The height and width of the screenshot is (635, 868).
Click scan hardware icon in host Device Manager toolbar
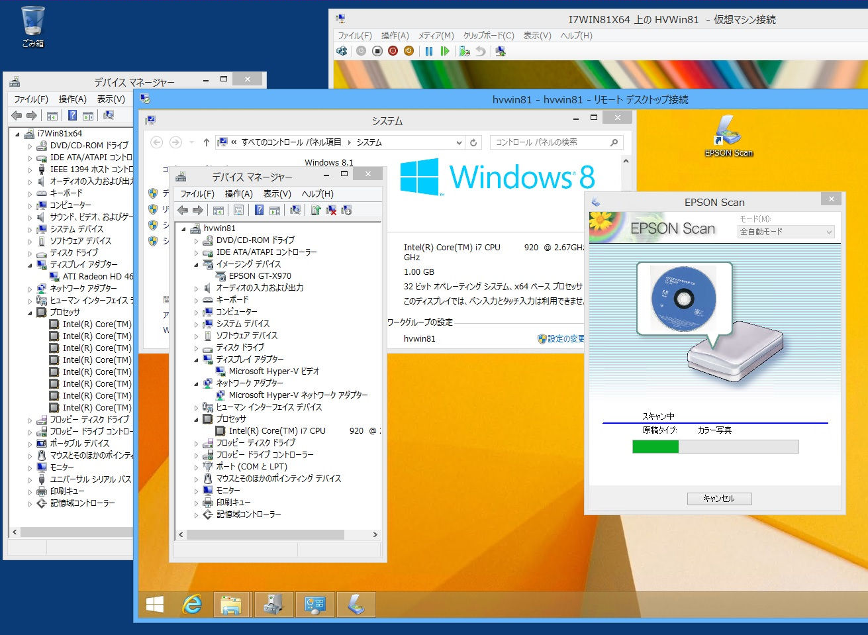pos(109,115)
